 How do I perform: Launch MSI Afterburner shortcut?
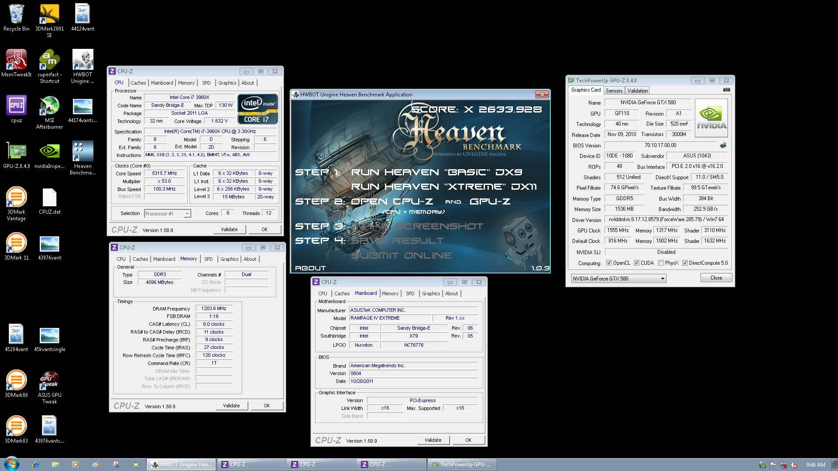pos(49,113)
